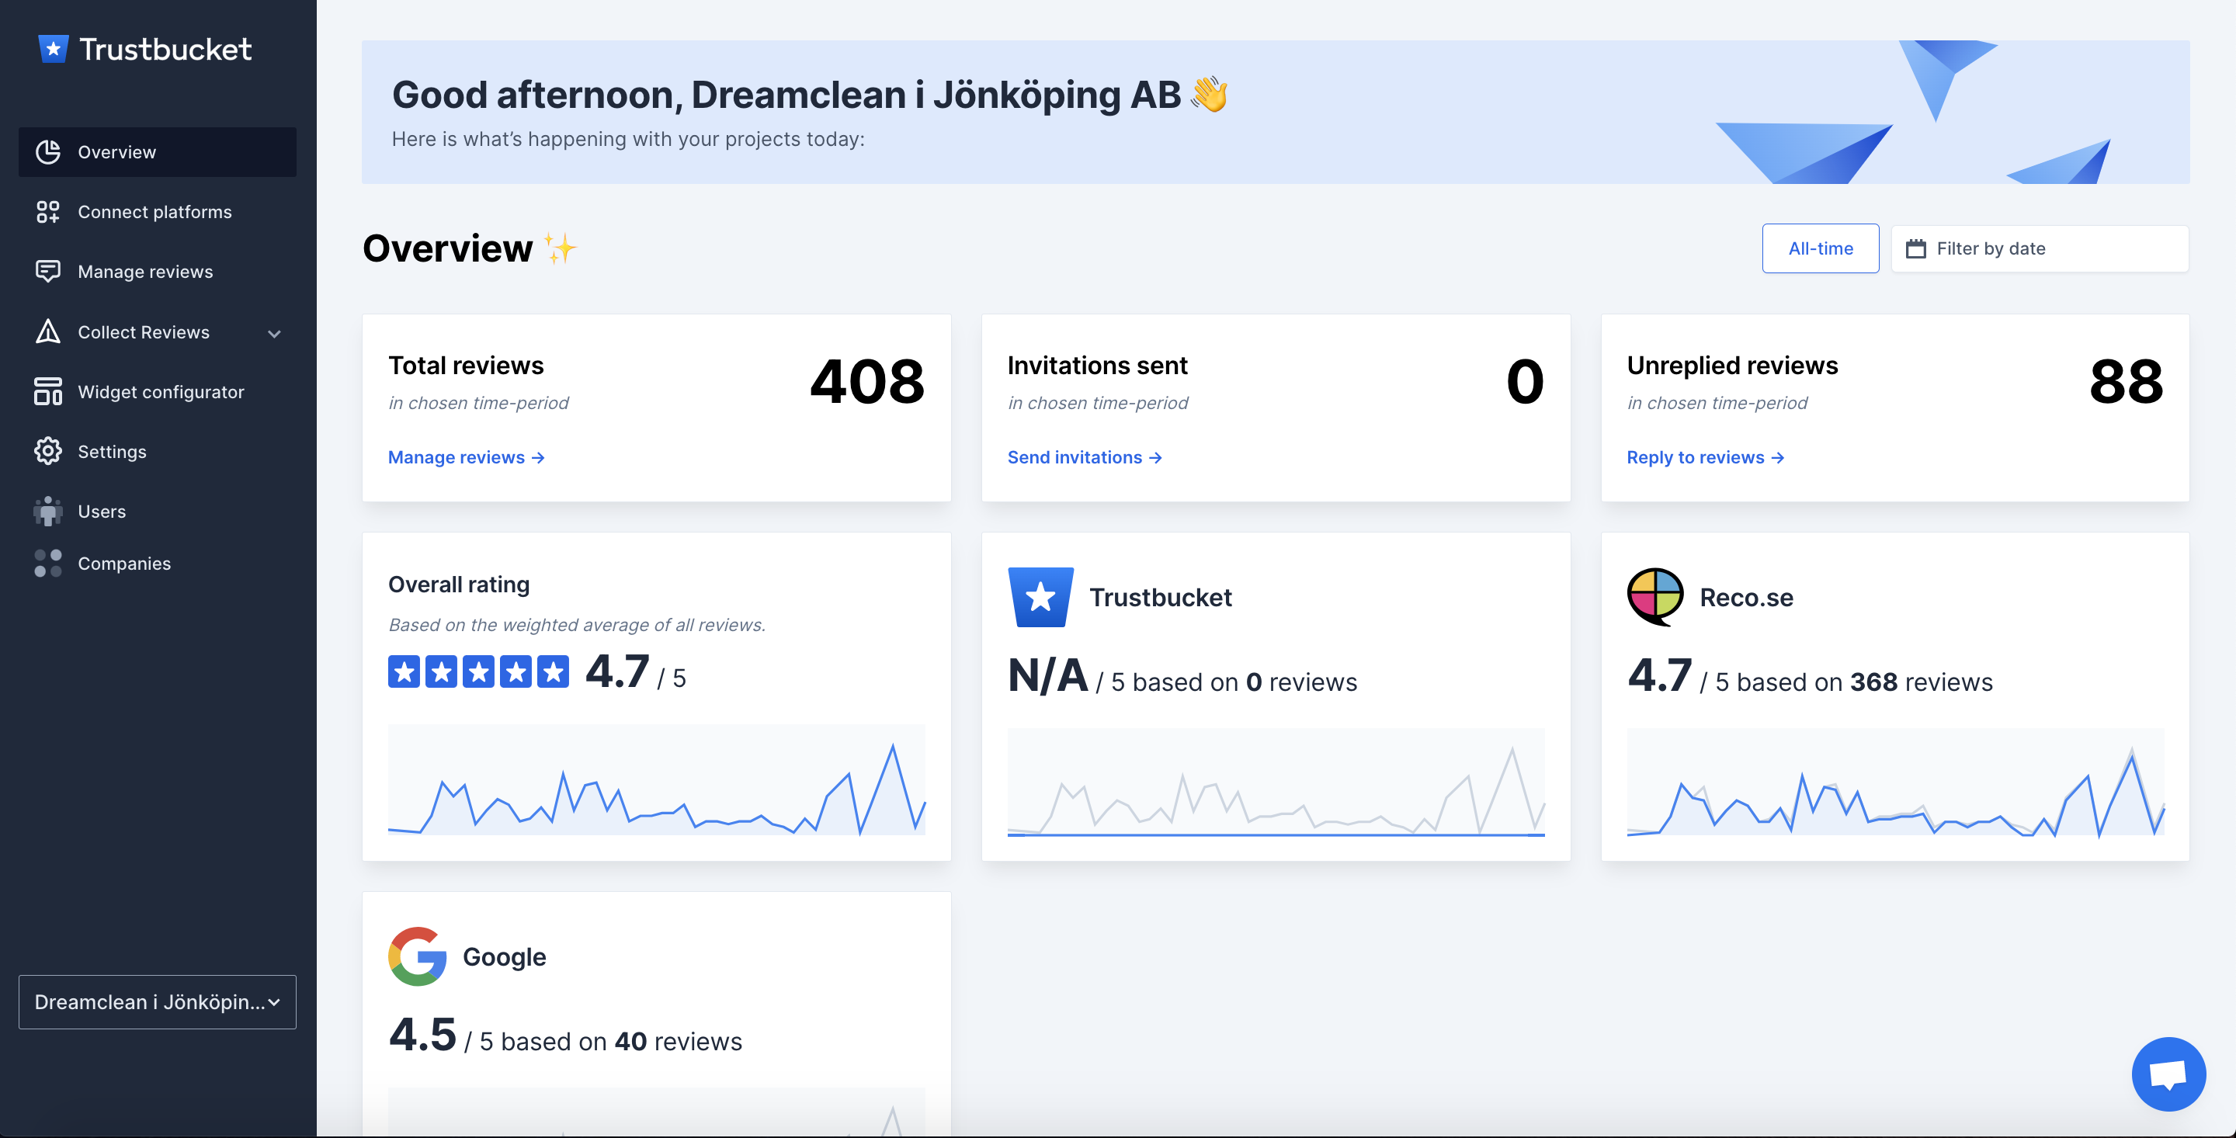Screen dimensions: 2236x1138
Task: Open Manage reviews in sidebar
Action: click(157, 272)
